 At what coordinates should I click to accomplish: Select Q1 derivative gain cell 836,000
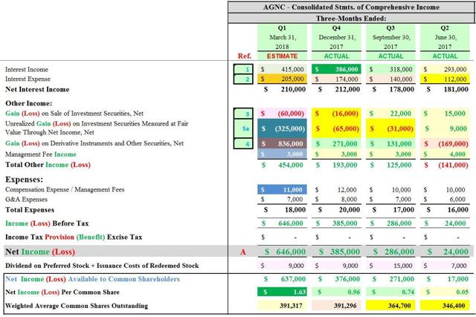click(x=282, y=143)
